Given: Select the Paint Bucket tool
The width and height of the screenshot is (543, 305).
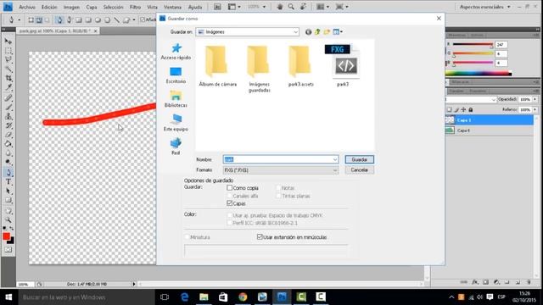Looking at the screenshot, I should tap(8, 144).
